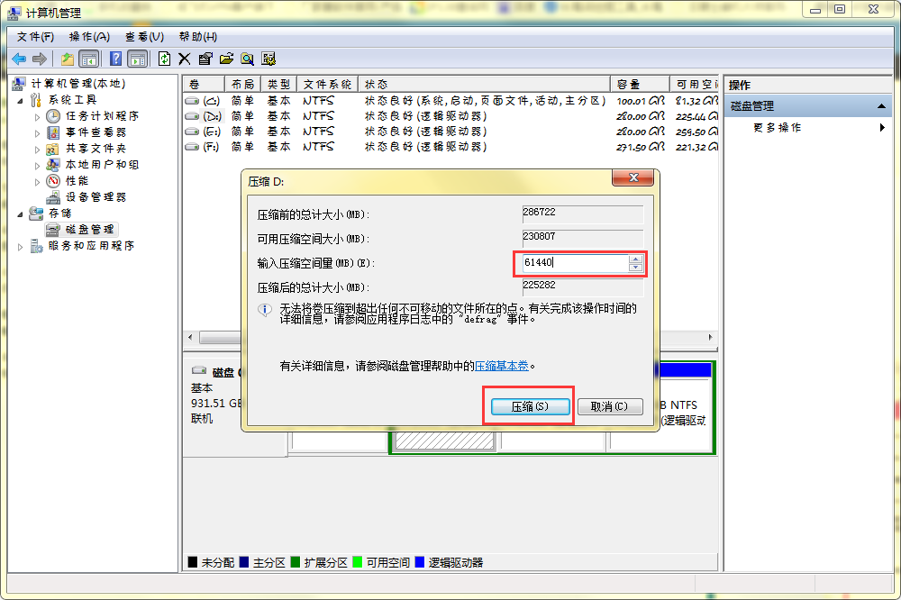Click volume list scrollbar left arrow
Image resolution: width=901 pixels, height=600 pixels.
point(191,337)
